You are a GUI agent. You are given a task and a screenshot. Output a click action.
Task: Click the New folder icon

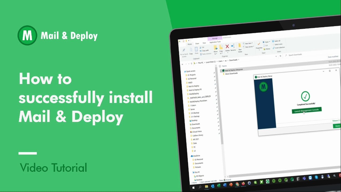pyautogui.click(x=240, y=45)
